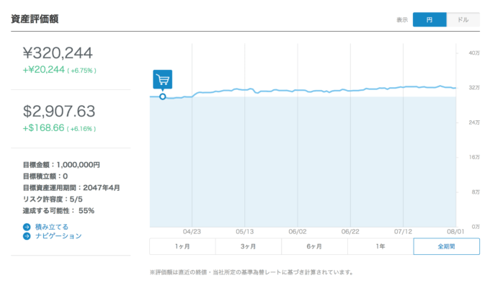Click the 資産評価額 section heading

coord(35,19)
